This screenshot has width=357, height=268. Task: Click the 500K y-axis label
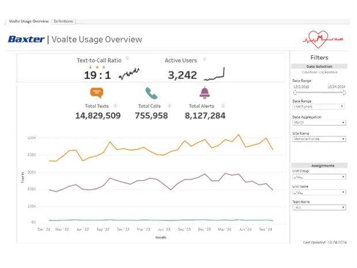click(32, 138)
